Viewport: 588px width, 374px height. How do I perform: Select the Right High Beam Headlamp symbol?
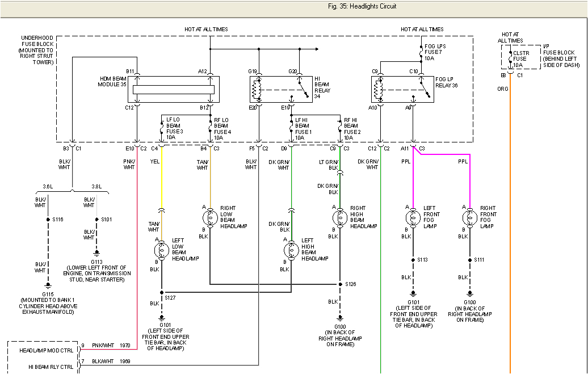(x=339, y=217)
